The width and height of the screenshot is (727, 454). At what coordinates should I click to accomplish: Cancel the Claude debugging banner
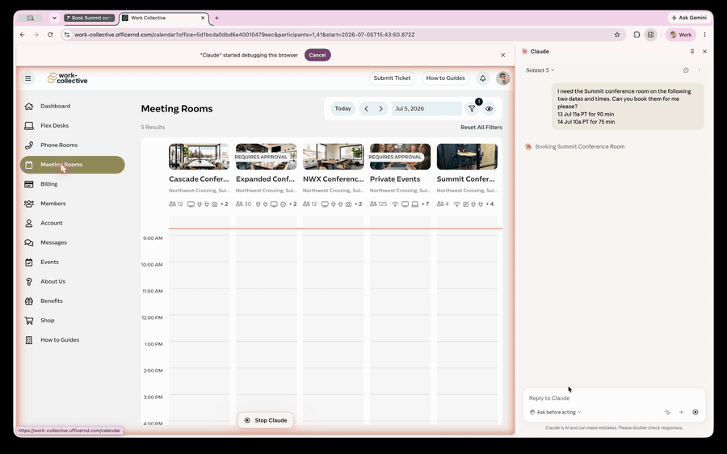tap(317, 55)
